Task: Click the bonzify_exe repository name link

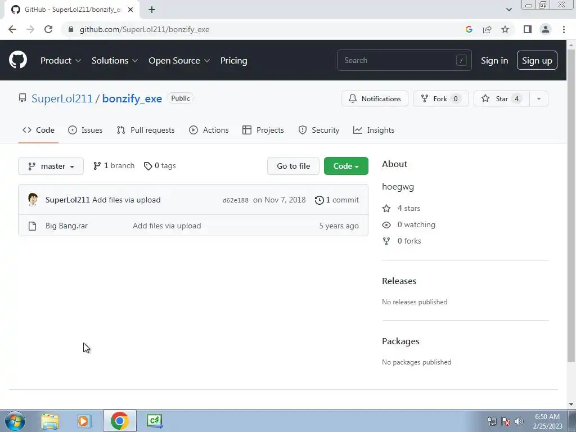Action: click(132, 98)
